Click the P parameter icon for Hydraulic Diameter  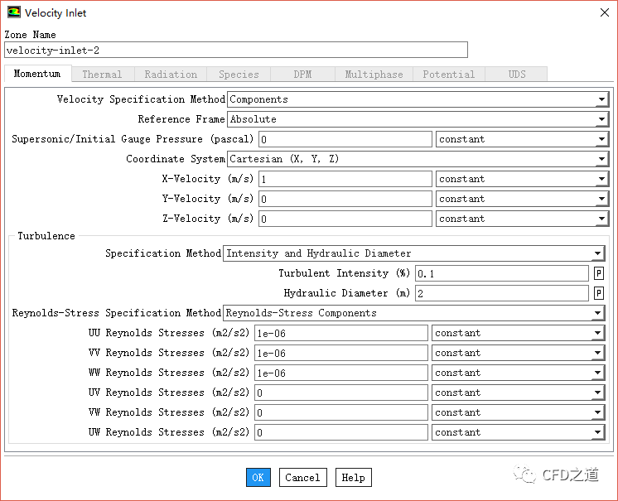(599, 293)
